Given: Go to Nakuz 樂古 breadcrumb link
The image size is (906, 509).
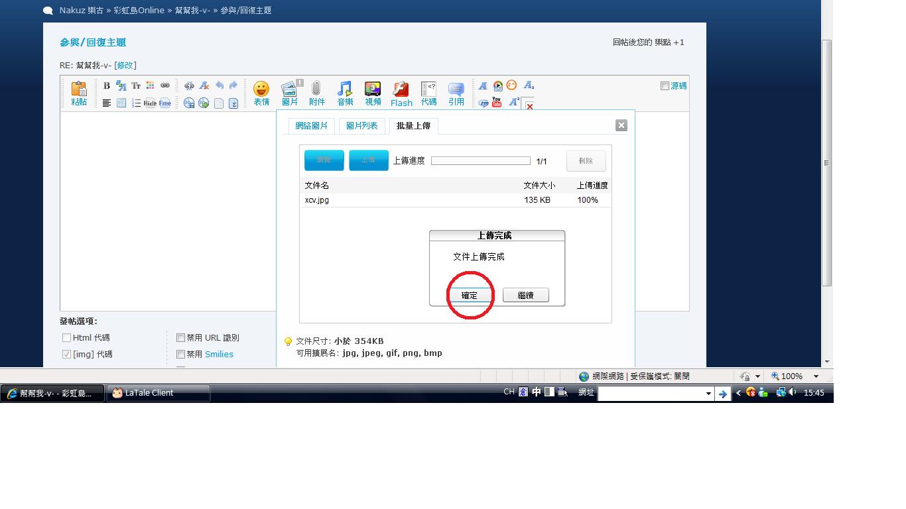Looking at the screenshot, I should (x=81, y=11).
